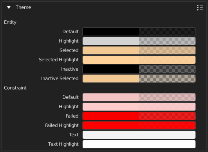The width and height of the screenshot is (208, 152).
Task: Open Entity Highlight color swatch
Action: (x=139, y=41)
